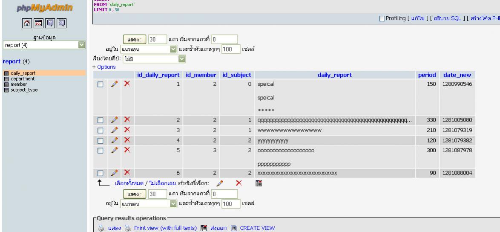Click ไม่เลือกเลย unselect all link
This screenshot has width=500, height=232.
(162, 183)
